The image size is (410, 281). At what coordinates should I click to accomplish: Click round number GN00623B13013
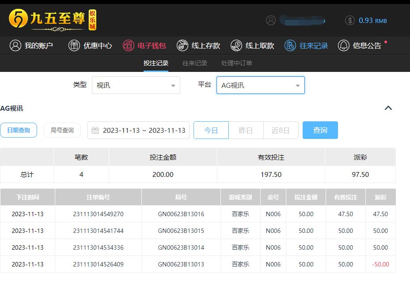pyautogui.click(x=181, y=264)
